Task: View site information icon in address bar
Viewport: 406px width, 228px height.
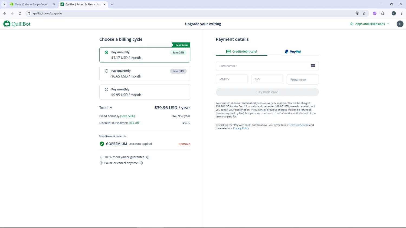Action: [29, 13]
